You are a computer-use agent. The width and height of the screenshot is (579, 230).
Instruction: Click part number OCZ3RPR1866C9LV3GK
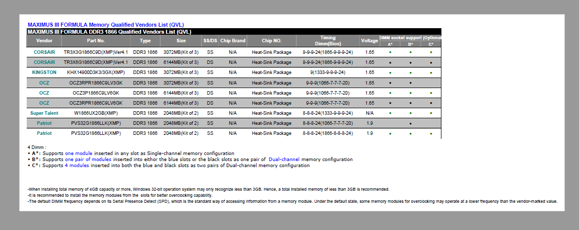pyautogui.click(x=96, y=83)
